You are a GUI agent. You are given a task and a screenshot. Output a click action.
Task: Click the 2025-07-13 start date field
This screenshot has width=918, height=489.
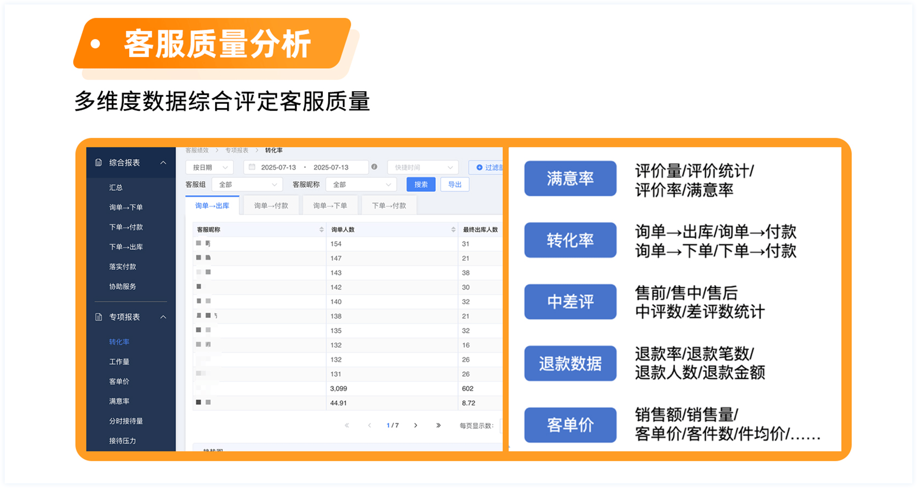[x=278, y=167]
